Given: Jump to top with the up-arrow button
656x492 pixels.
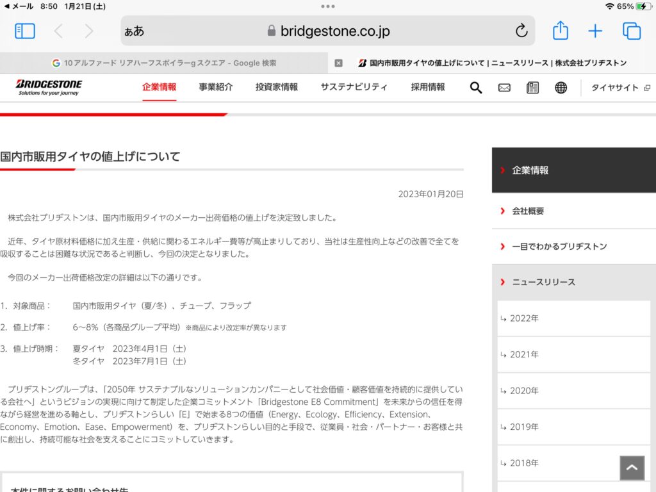Looking at the screenshot, I should (x=632, y=468).
